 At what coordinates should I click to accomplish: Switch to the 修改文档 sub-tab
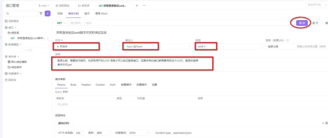pos(74,14)
